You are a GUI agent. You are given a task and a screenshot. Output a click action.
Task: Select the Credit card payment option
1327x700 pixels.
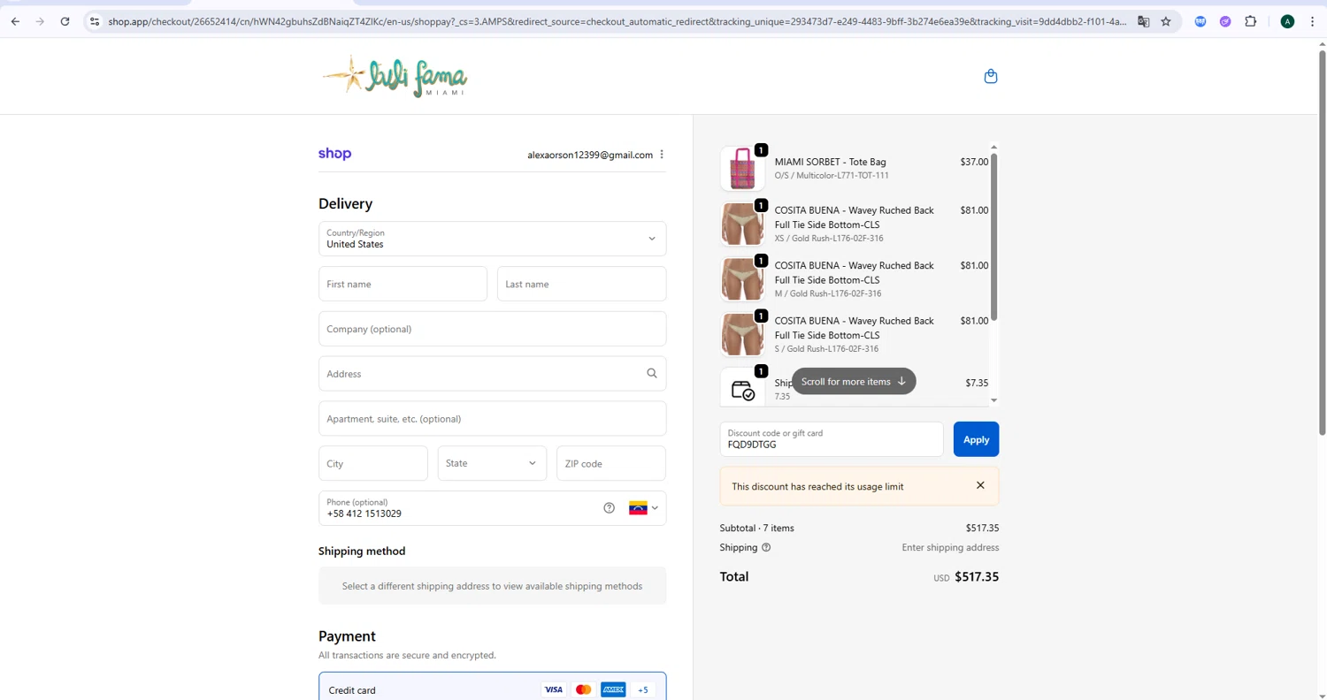[492, 689]
